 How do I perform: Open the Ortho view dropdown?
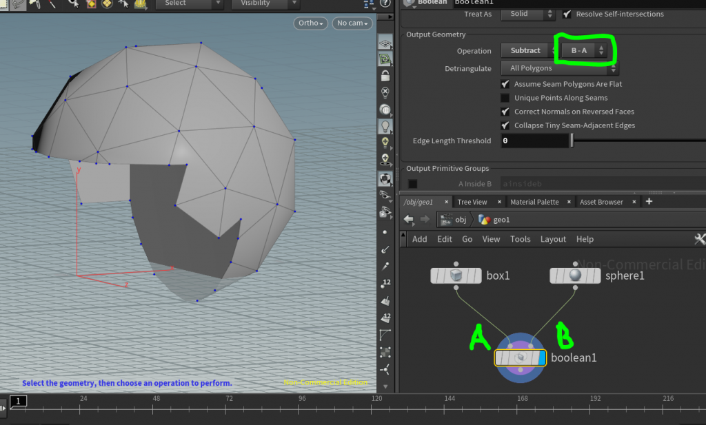coord(310,23)
